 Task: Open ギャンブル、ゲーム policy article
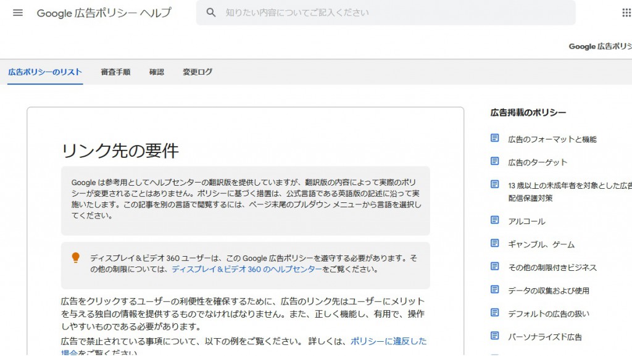click(x=541, y=244)
